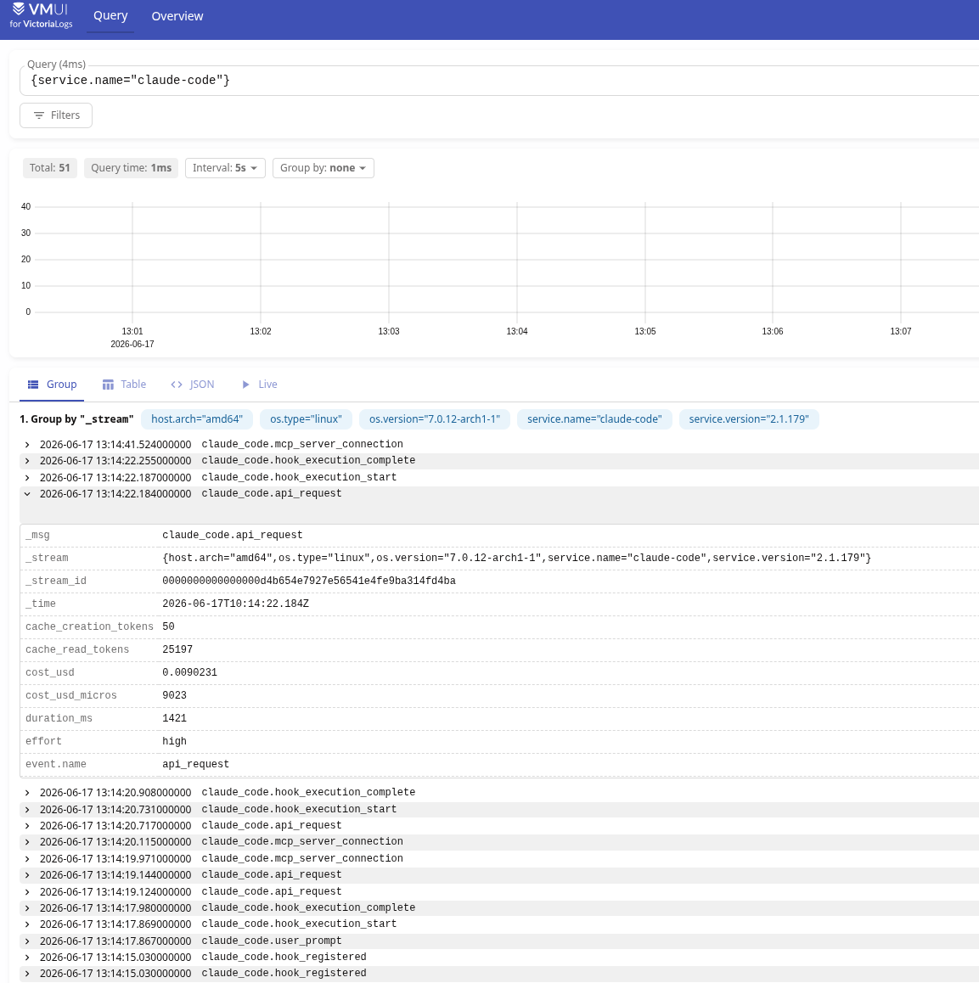Viewport: 979px width, 983px height.
Task: Click the Total: 51 badge
Action: pos(49,168)
